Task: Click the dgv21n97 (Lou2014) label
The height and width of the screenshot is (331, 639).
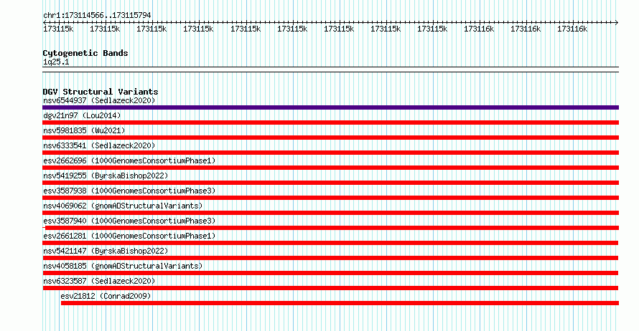Action: (82, 115)
